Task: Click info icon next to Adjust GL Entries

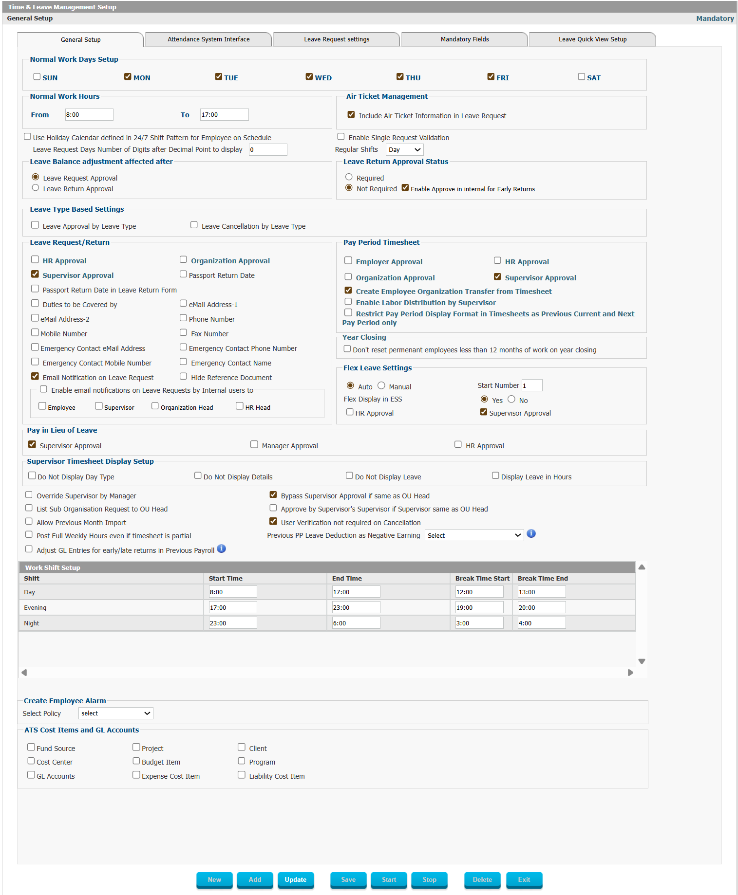Action: tap(221, 548)
